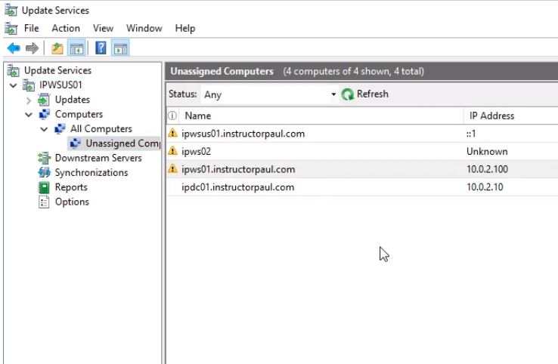Select the ipdc01.instructorpaul.com computer row
This screenshot has width=558, height=364.
click(238, 187)
